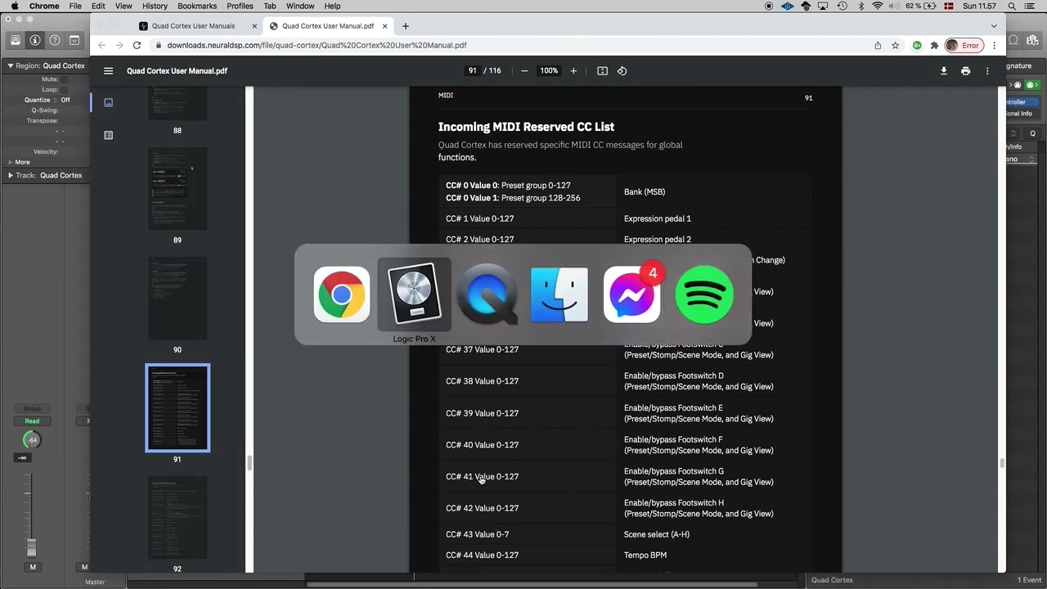Open Chrome share icon in address bar
The image size is (1047, 589).
click(878, 46)
